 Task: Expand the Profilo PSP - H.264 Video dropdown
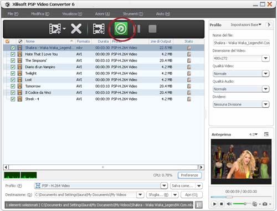[164, 185]
